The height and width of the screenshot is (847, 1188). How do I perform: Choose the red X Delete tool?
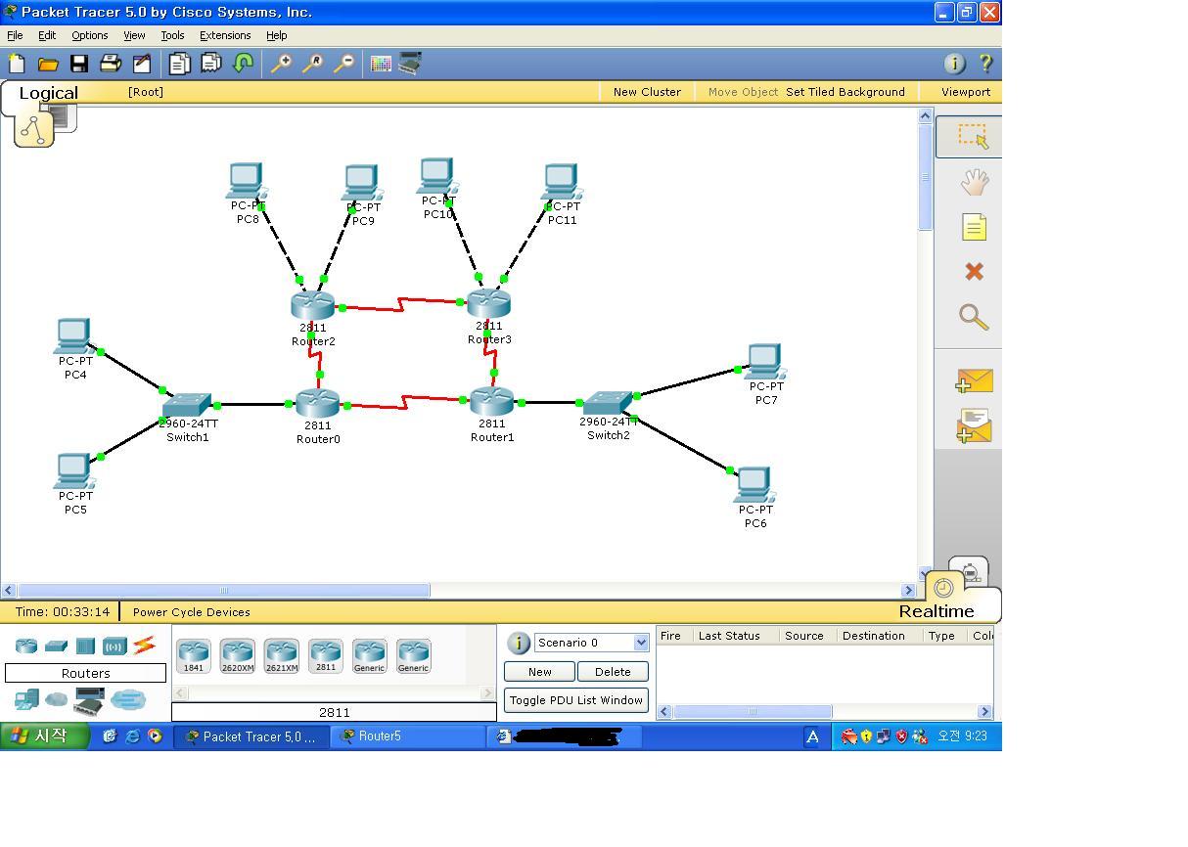974,271
